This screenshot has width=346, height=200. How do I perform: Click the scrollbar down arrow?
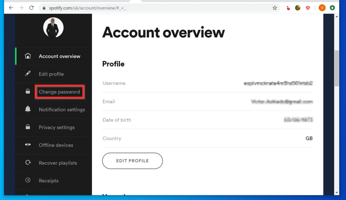tap(337, 193)
